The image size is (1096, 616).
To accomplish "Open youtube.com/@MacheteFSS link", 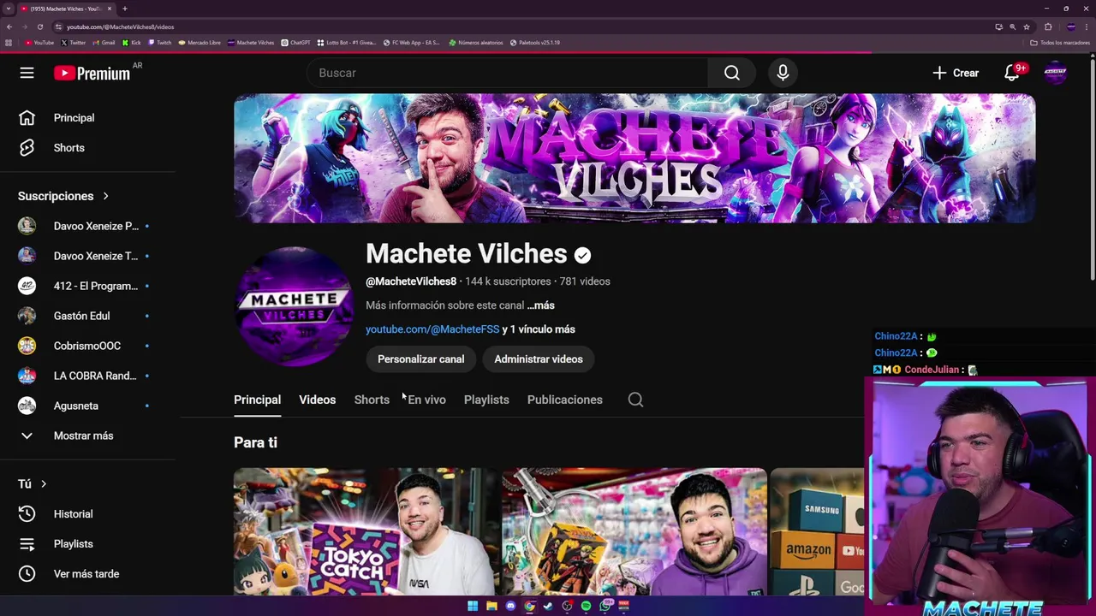I will click(432, 329).
